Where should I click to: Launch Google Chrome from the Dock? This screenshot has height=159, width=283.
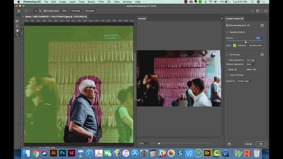pos(35,153)
